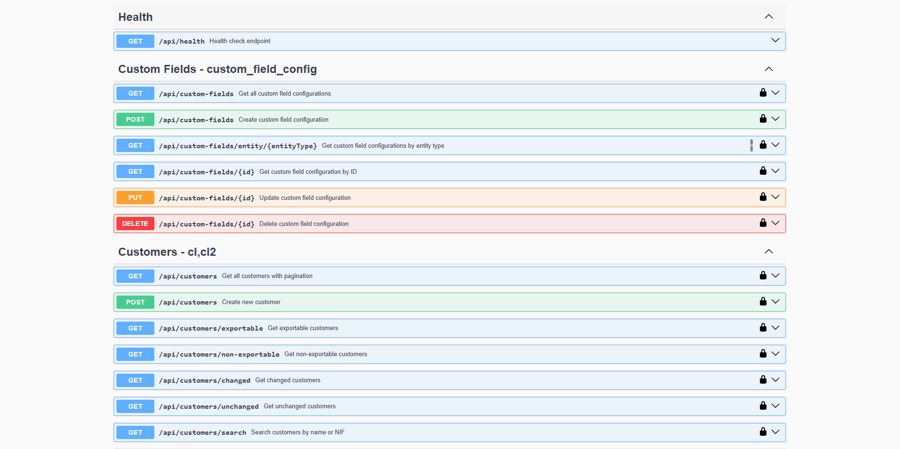Expand the customers/unchanged endpoint arrow
900x449 pixels.
tap(775, 406)
